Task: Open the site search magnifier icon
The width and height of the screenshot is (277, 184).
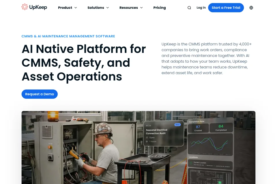Action: [x=189, y=8]
